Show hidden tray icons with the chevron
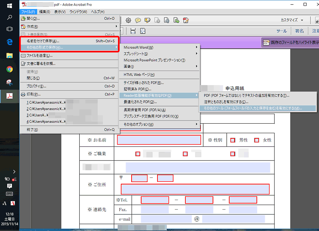The width and height of the screenshot is (319, 231). tap(14, 172)
